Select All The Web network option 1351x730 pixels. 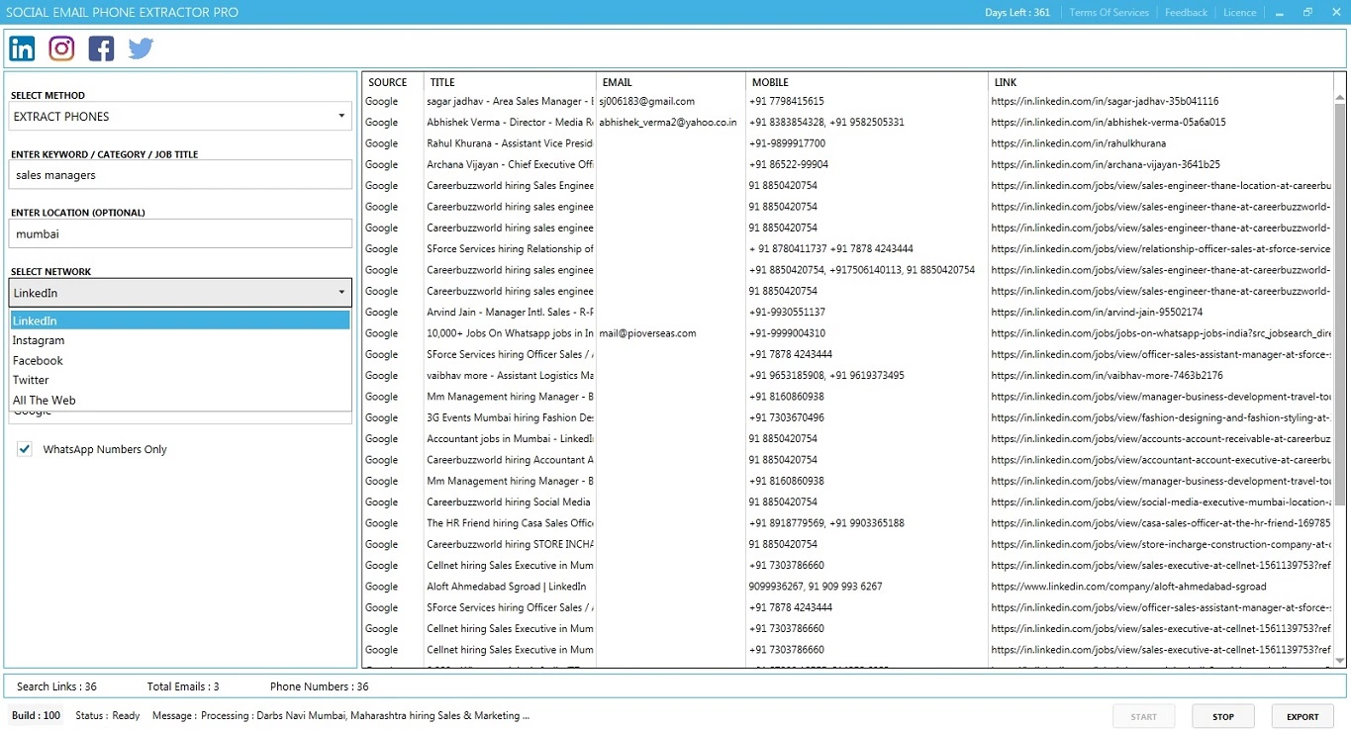(x=45, y=401)
